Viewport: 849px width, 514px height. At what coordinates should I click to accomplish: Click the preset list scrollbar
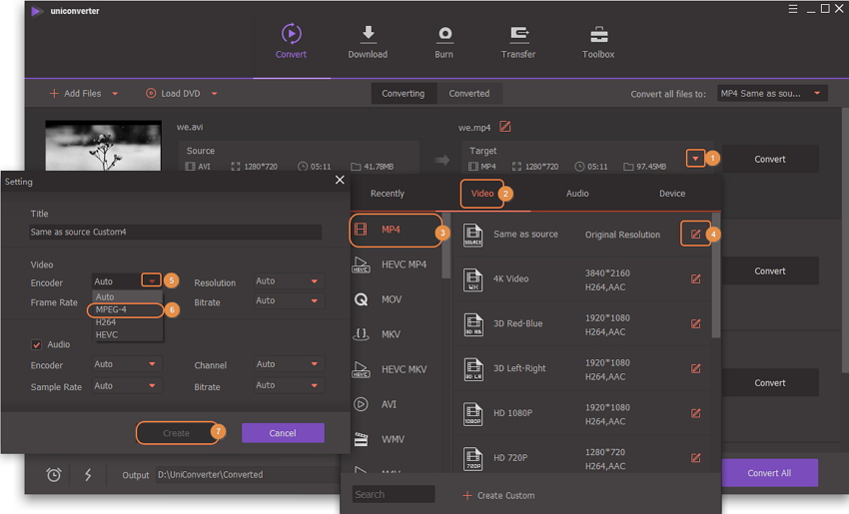[x=716, y=275]
